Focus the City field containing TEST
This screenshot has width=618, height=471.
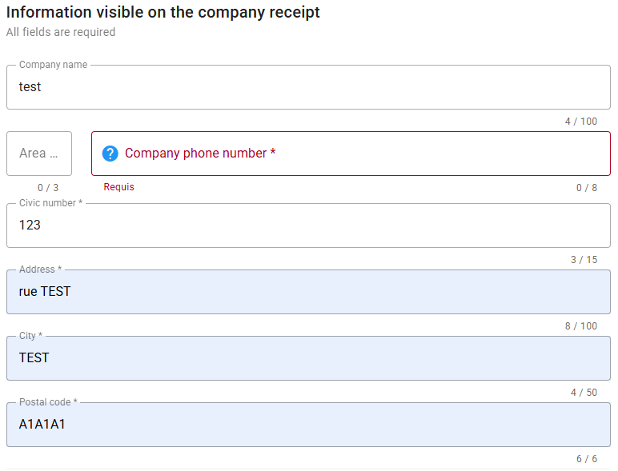pyautogui.click(x=308, y=358)
